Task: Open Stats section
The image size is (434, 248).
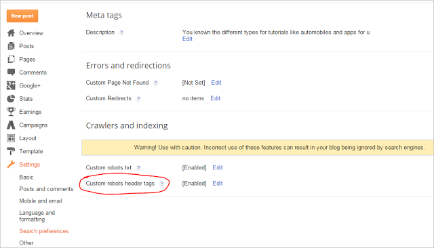Action: coord(26,99)
